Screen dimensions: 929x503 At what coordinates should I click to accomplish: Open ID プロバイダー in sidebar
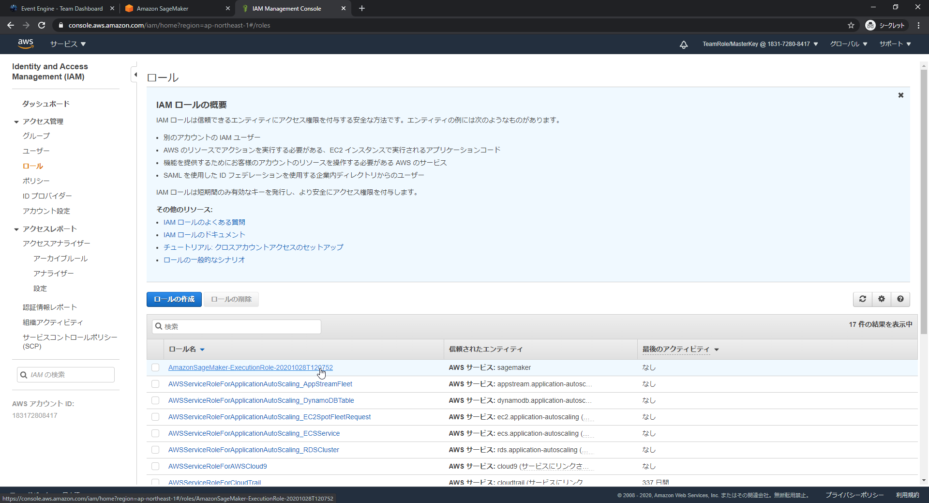(x=47, y=196)
